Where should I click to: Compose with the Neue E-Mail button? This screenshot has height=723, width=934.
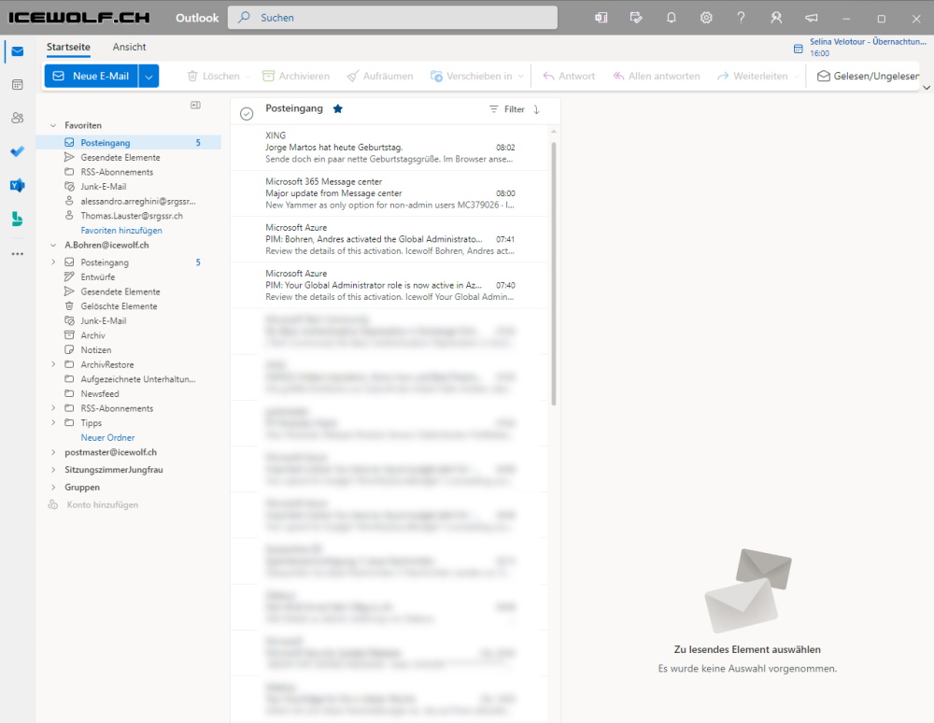(x=92, y=77)
